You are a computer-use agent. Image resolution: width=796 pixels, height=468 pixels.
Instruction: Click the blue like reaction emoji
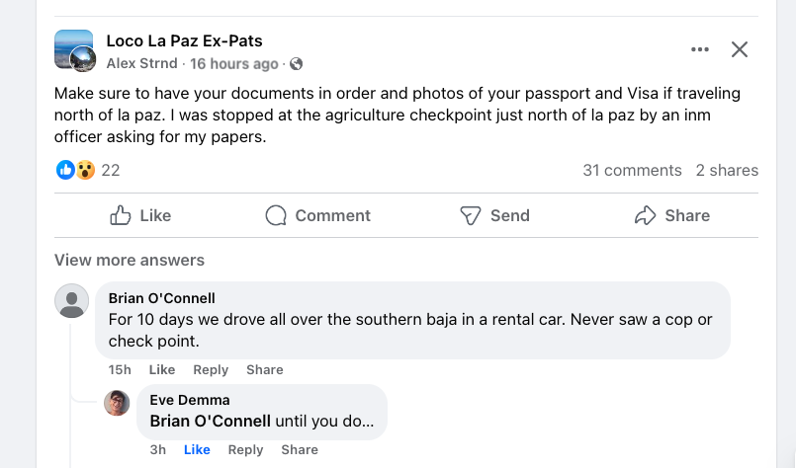tap(65, 170)
